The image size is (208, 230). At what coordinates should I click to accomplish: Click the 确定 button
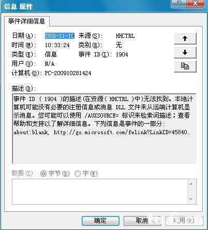click(100, 221)
